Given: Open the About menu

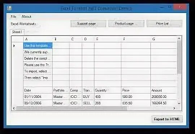Looking at the screenshot, I should pyautogui.click(x=26, y=17).
